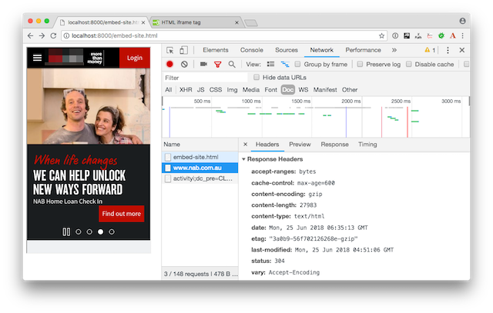493x313 pixels.
Task: Switch to the Timing tab
Action: click(367, 145)
